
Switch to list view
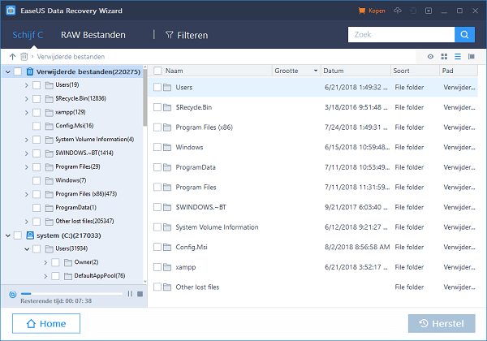(x=458, y=57)
